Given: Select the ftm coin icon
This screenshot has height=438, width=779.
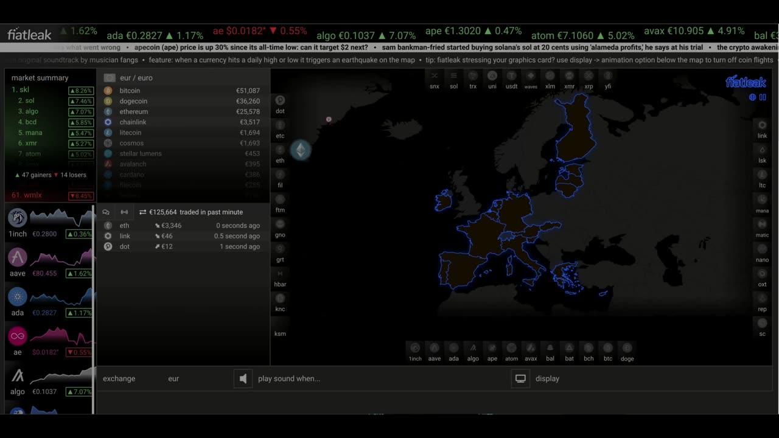Looking at the screenshot, I should tap(280, 199).
